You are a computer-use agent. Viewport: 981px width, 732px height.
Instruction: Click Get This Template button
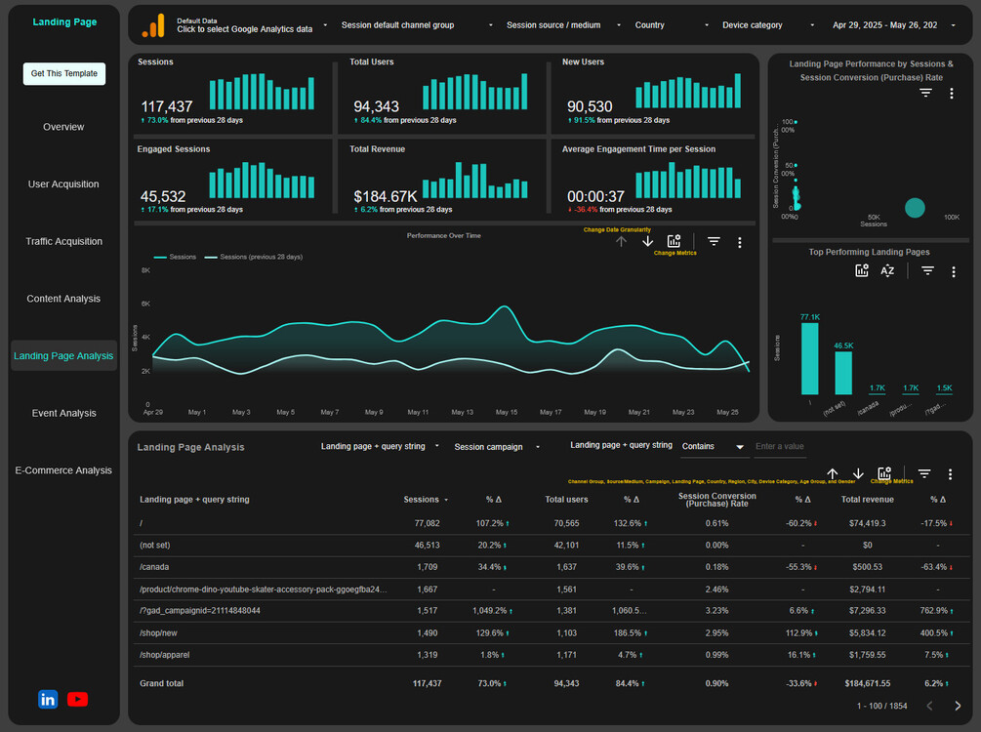[63, 73]
